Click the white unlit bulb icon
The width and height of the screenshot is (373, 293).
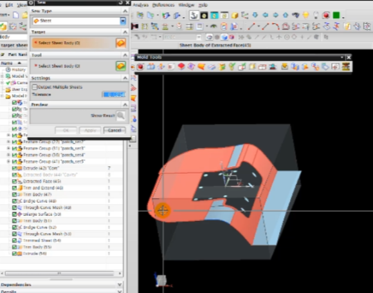316,15
